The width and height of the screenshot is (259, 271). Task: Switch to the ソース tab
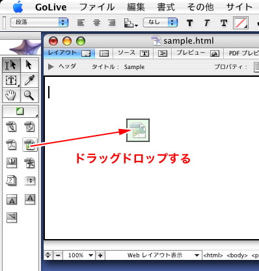click(133, 53)
